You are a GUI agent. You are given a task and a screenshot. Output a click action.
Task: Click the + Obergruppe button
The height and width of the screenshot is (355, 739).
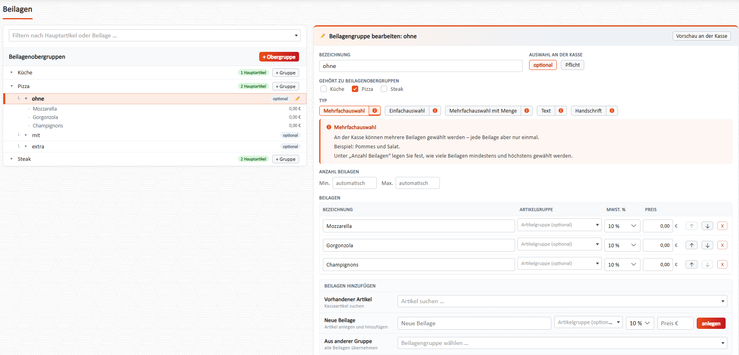(x=279, y=57)
